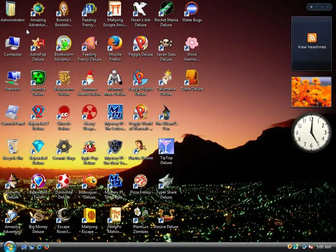Viewport: 336px width, 252px height.
Task: Click the analog clock gadget
Action: [311, 133]
